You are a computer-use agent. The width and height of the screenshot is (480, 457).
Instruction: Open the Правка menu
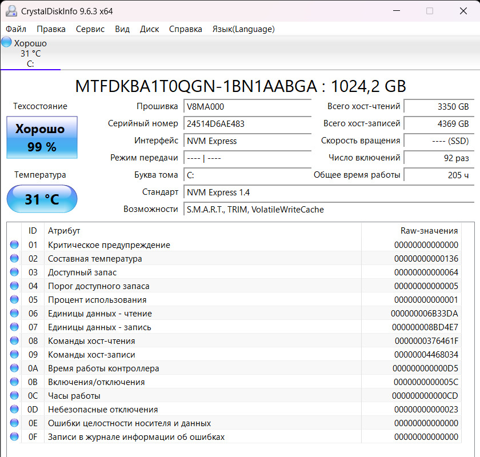[x=51, y=29]
